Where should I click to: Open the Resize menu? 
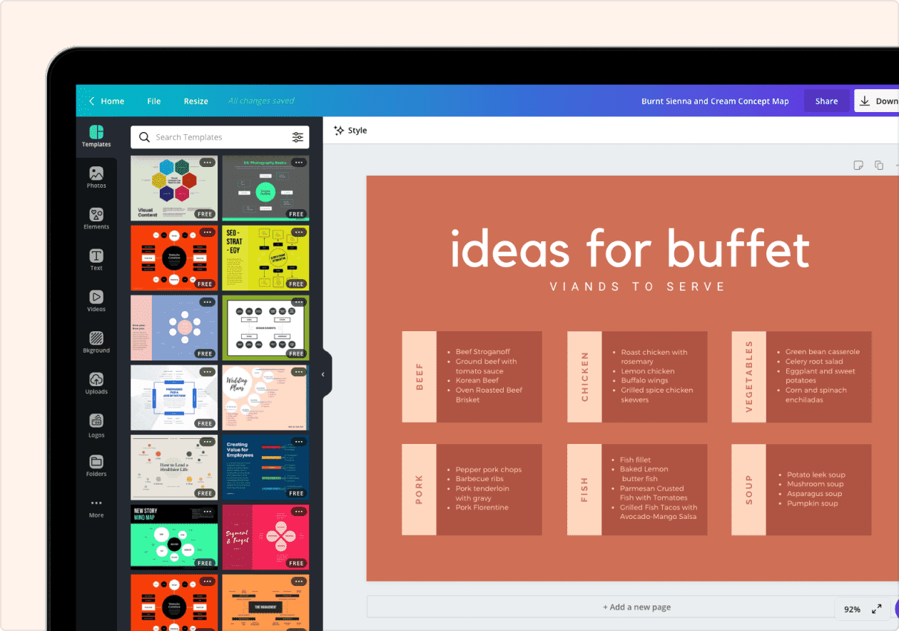coord(195,101)
